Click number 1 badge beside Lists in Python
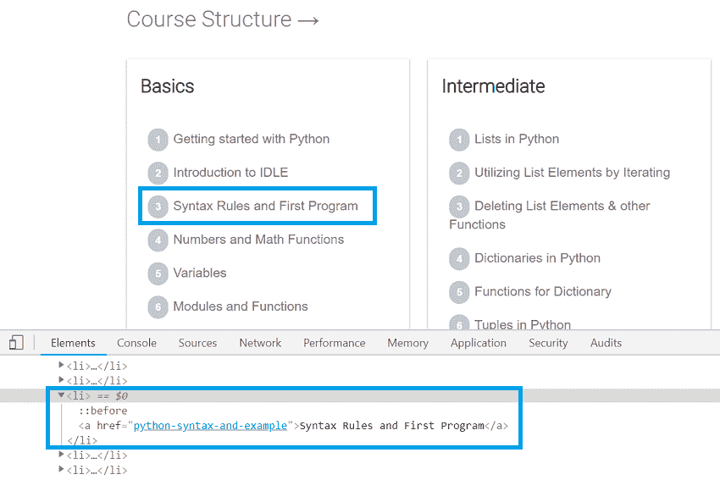720x480 pixels. [x=459, y=140]
